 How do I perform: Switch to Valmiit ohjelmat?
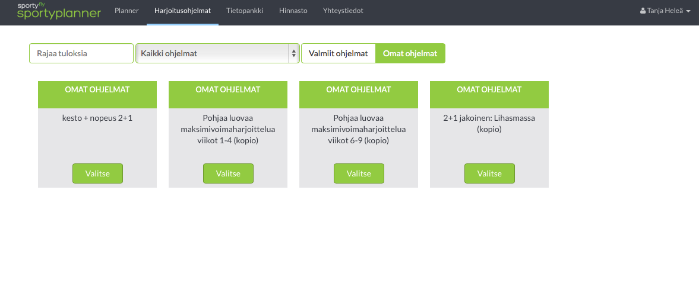(339, 53)
